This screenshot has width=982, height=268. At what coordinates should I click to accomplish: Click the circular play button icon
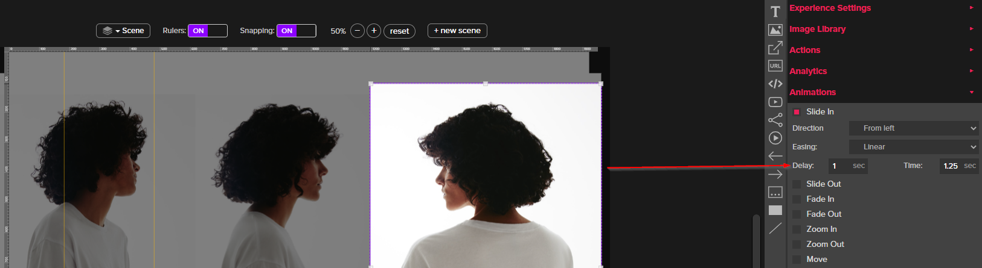tap(775, 138)
